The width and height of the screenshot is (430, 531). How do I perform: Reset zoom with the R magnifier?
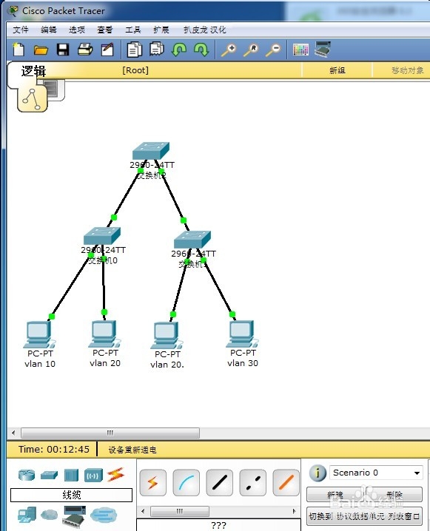coord(251,50)
